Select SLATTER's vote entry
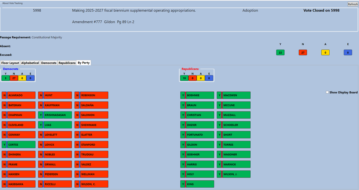 coord(92,135)
